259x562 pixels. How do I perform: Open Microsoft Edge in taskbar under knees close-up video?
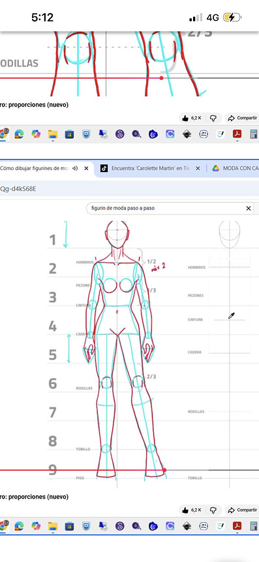pos(19,134)
